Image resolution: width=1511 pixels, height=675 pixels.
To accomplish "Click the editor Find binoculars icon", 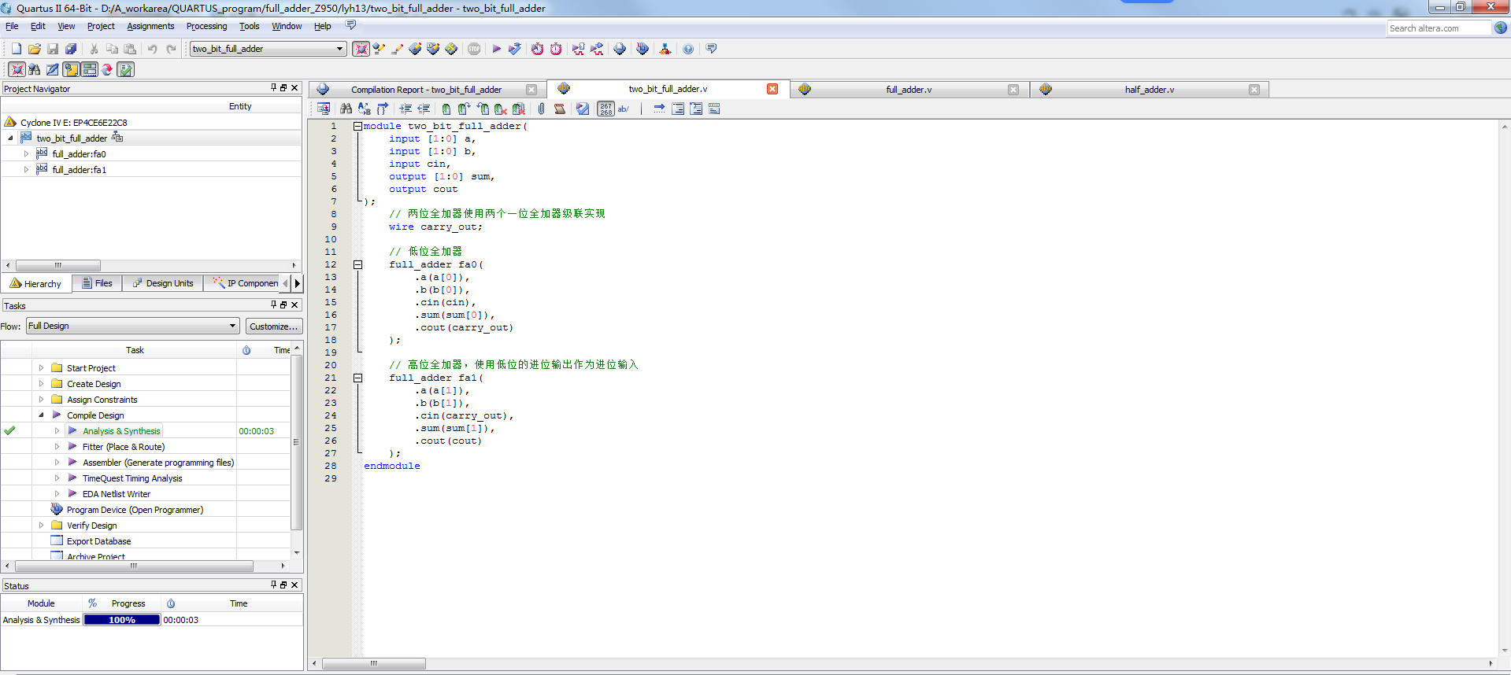I will [346, 109].
